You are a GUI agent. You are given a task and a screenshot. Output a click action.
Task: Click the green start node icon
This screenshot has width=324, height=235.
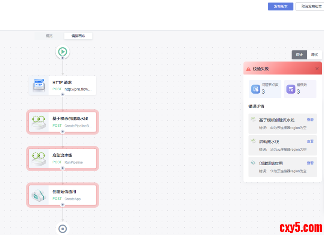[x=63, y=51]
